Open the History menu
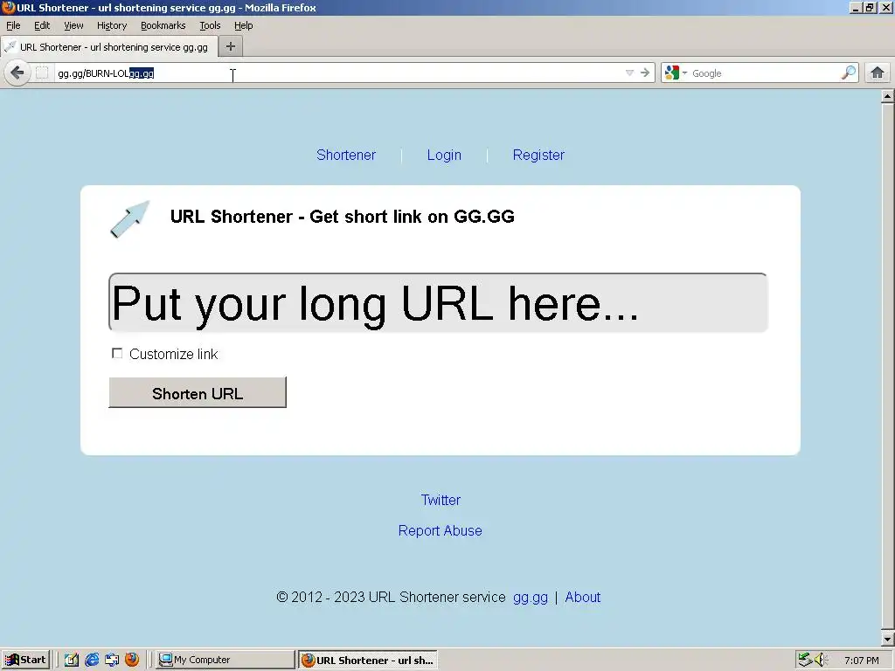 pos(112,25)
